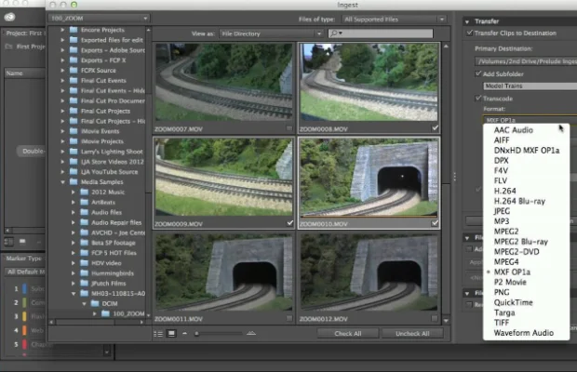Click the small mountain zoom-out icon
The width and height of the screenshot is (577, 372).
pos(185,333)
